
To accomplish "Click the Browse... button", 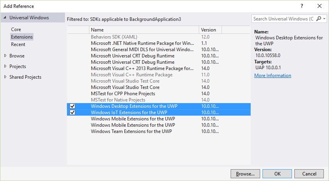I will pos(245,174).
